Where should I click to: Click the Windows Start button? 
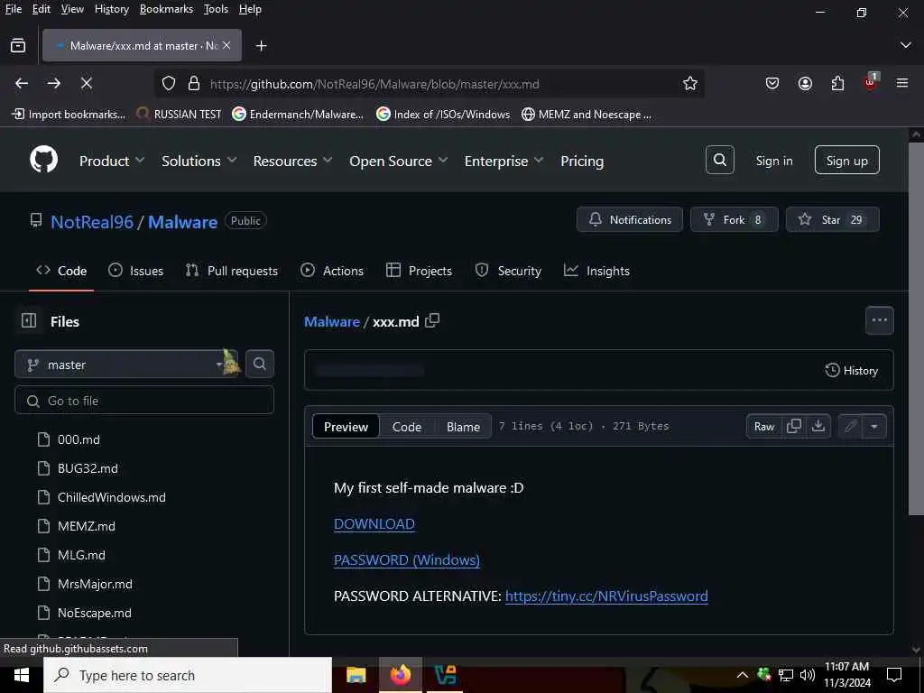click(22, 675)
